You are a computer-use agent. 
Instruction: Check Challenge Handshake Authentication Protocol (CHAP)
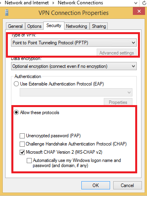[x=22, y=144]
